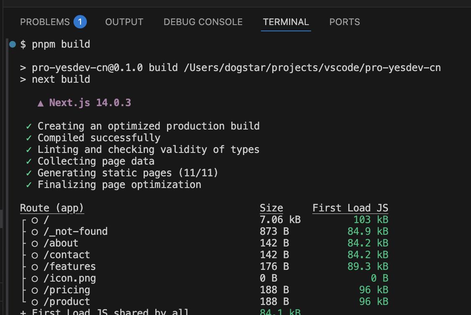Click the '96 kB' value for /pricing

[374, 290]
